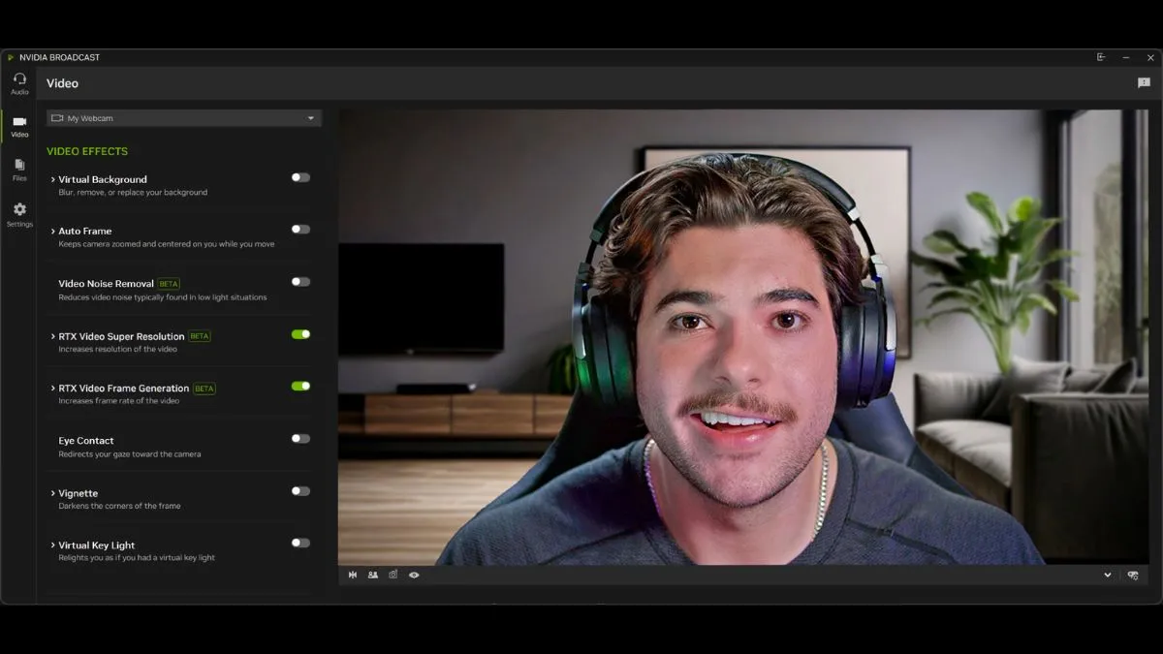1163x654 pixels.
Task: Enable Video Noise Removal toggle
Action: (x=300, y=282)
